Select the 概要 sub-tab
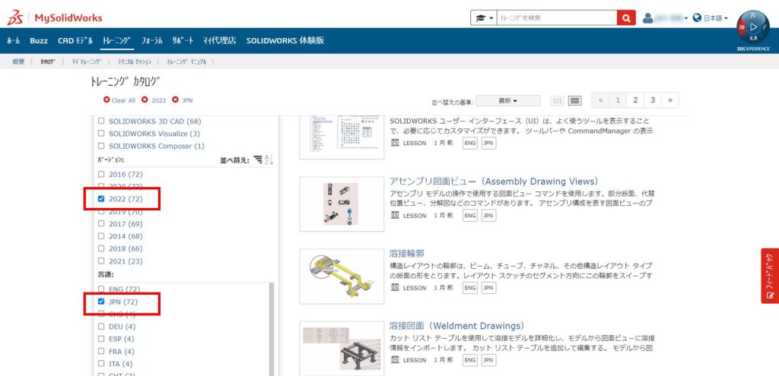 pos(18,62)
